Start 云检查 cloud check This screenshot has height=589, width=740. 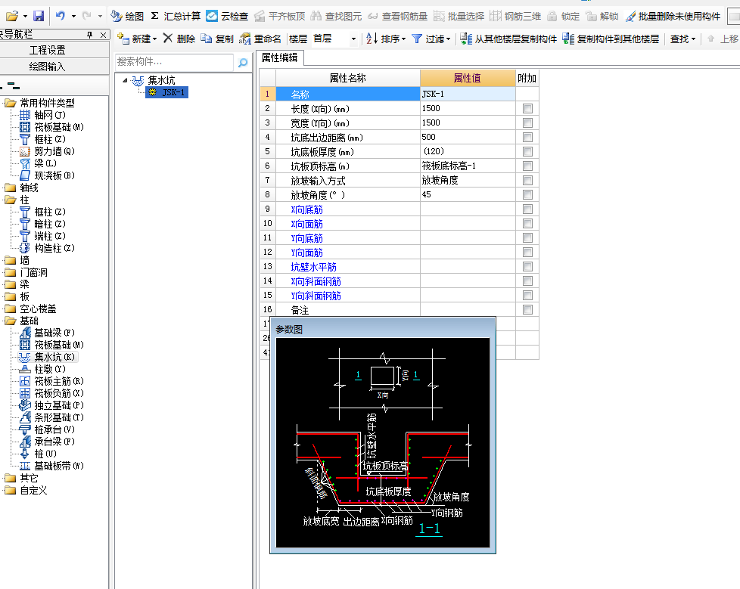click(227, 16)
